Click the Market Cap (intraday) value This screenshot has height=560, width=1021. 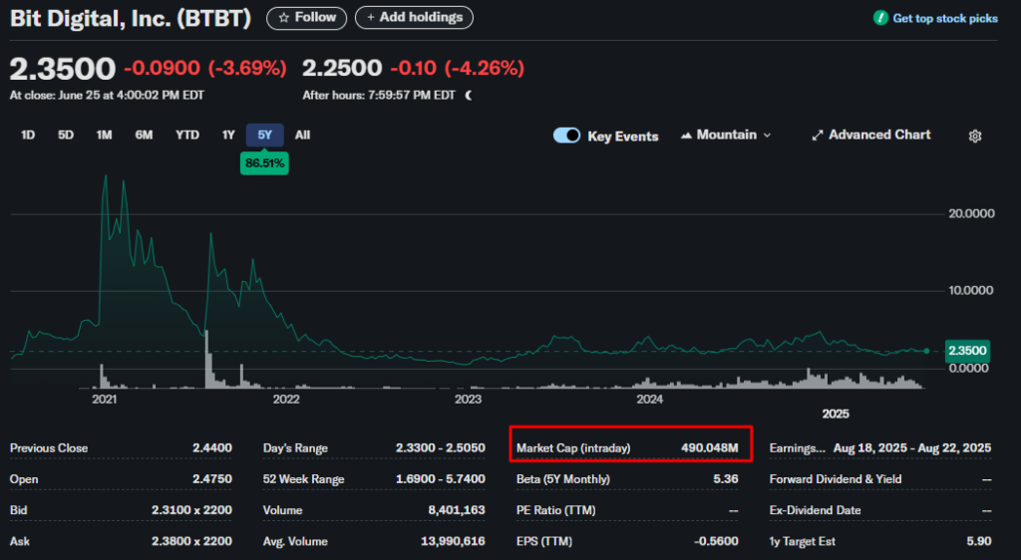click(x=709, y=448)
